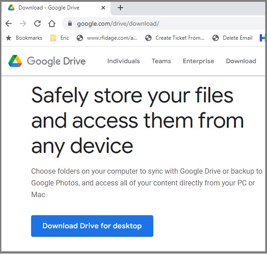Click the paragraph 'Choose folders on your computer'
This screenshot has width=267, height=254.
tap(147, 183)
